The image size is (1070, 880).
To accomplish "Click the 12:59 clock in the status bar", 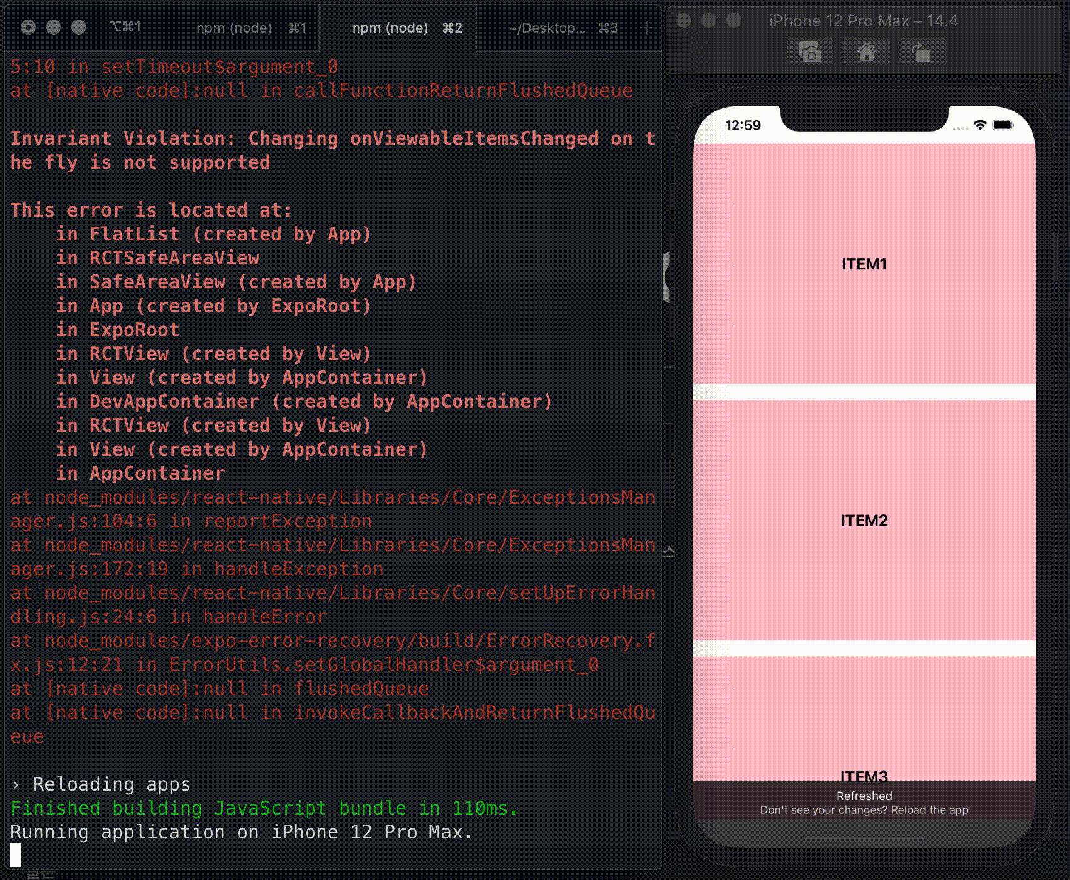I will point(743,125).
